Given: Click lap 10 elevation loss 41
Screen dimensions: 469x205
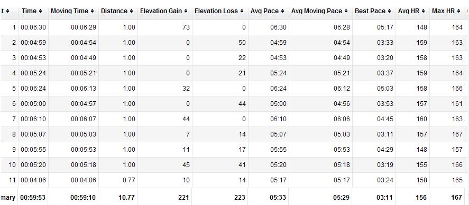Looking at the screenshot, I should pos(242,165).
